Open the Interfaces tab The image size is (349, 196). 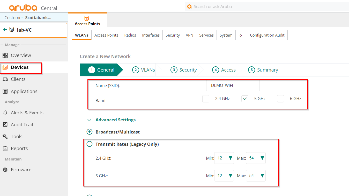pos(151,35)
